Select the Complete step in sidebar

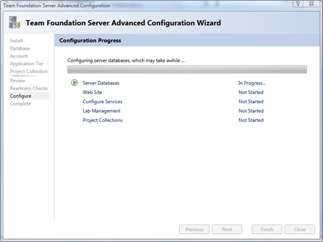click(x=21, y=104)
